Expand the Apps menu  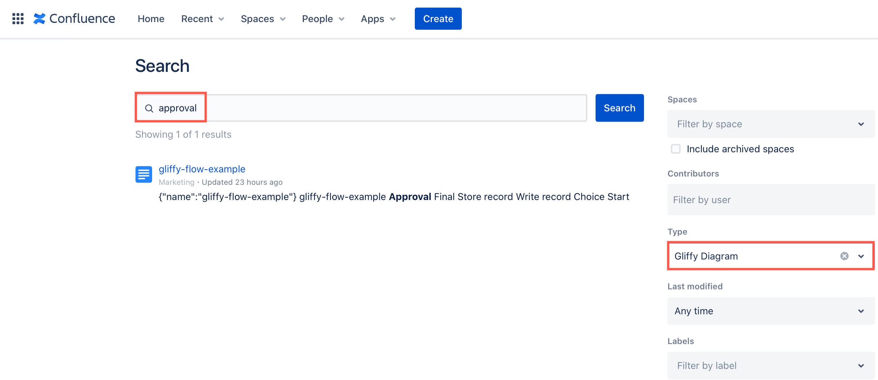pyautogui.click(x=377, y=19)
